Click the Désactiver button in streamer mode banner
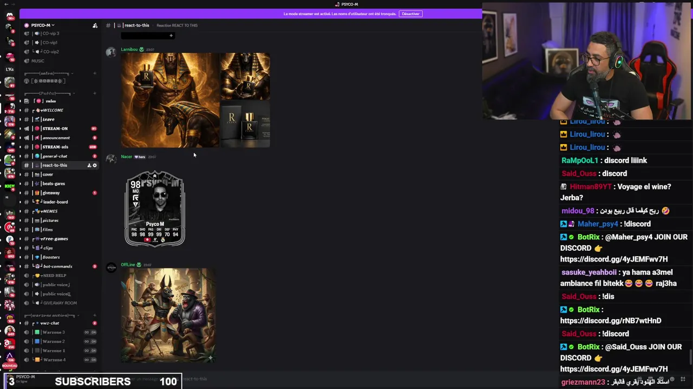The width and height of the screenshot is (693, 389). tap(410, 14)
